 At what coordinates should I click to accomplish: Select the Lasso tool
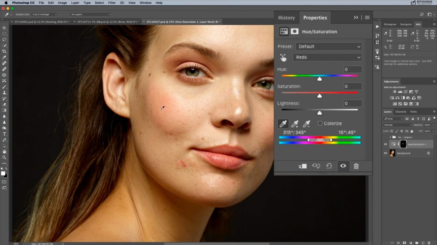tap(4, 39)
